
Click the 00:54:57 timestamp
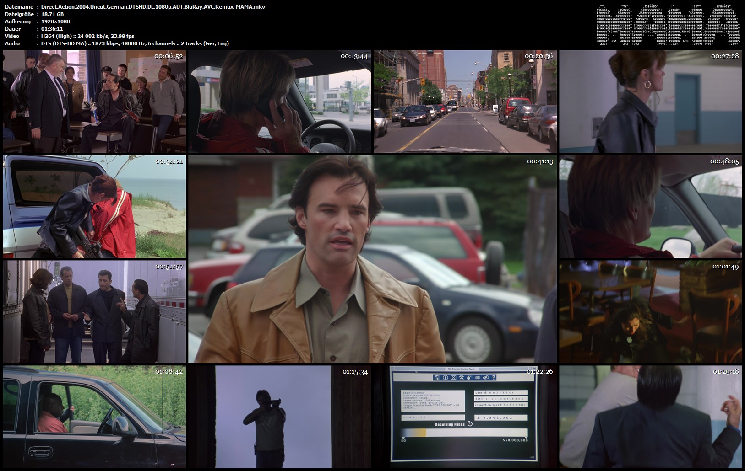click(169, 267)
